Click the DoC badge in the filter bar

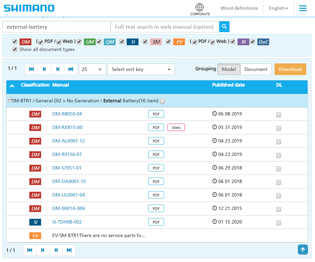point(263,42)
